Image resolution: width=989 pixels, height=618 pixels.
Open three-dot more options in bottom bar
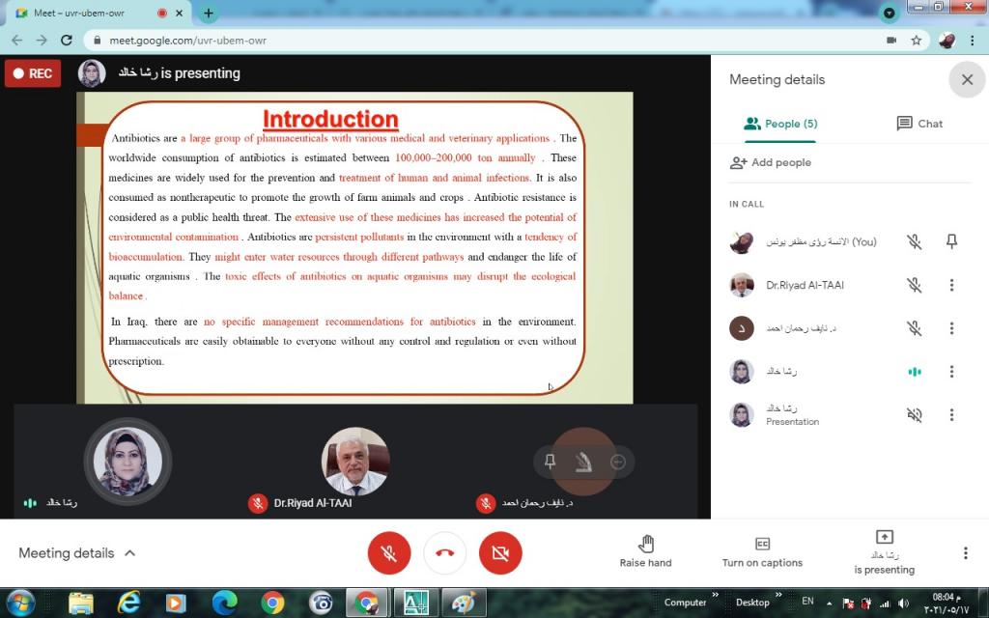964,553
